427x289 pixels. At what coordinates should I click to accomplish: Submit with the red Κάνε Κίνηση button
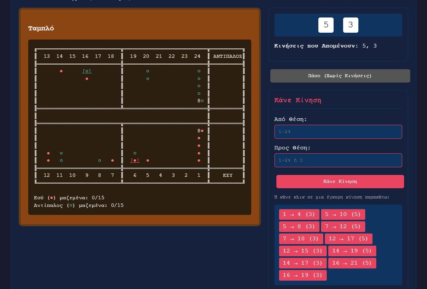[x=340, y=181]
